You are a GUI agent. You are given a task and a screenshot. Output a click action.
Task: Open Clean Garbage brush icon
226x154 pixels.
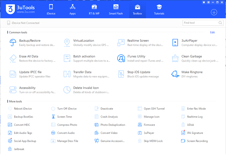[x=175, y=58]
